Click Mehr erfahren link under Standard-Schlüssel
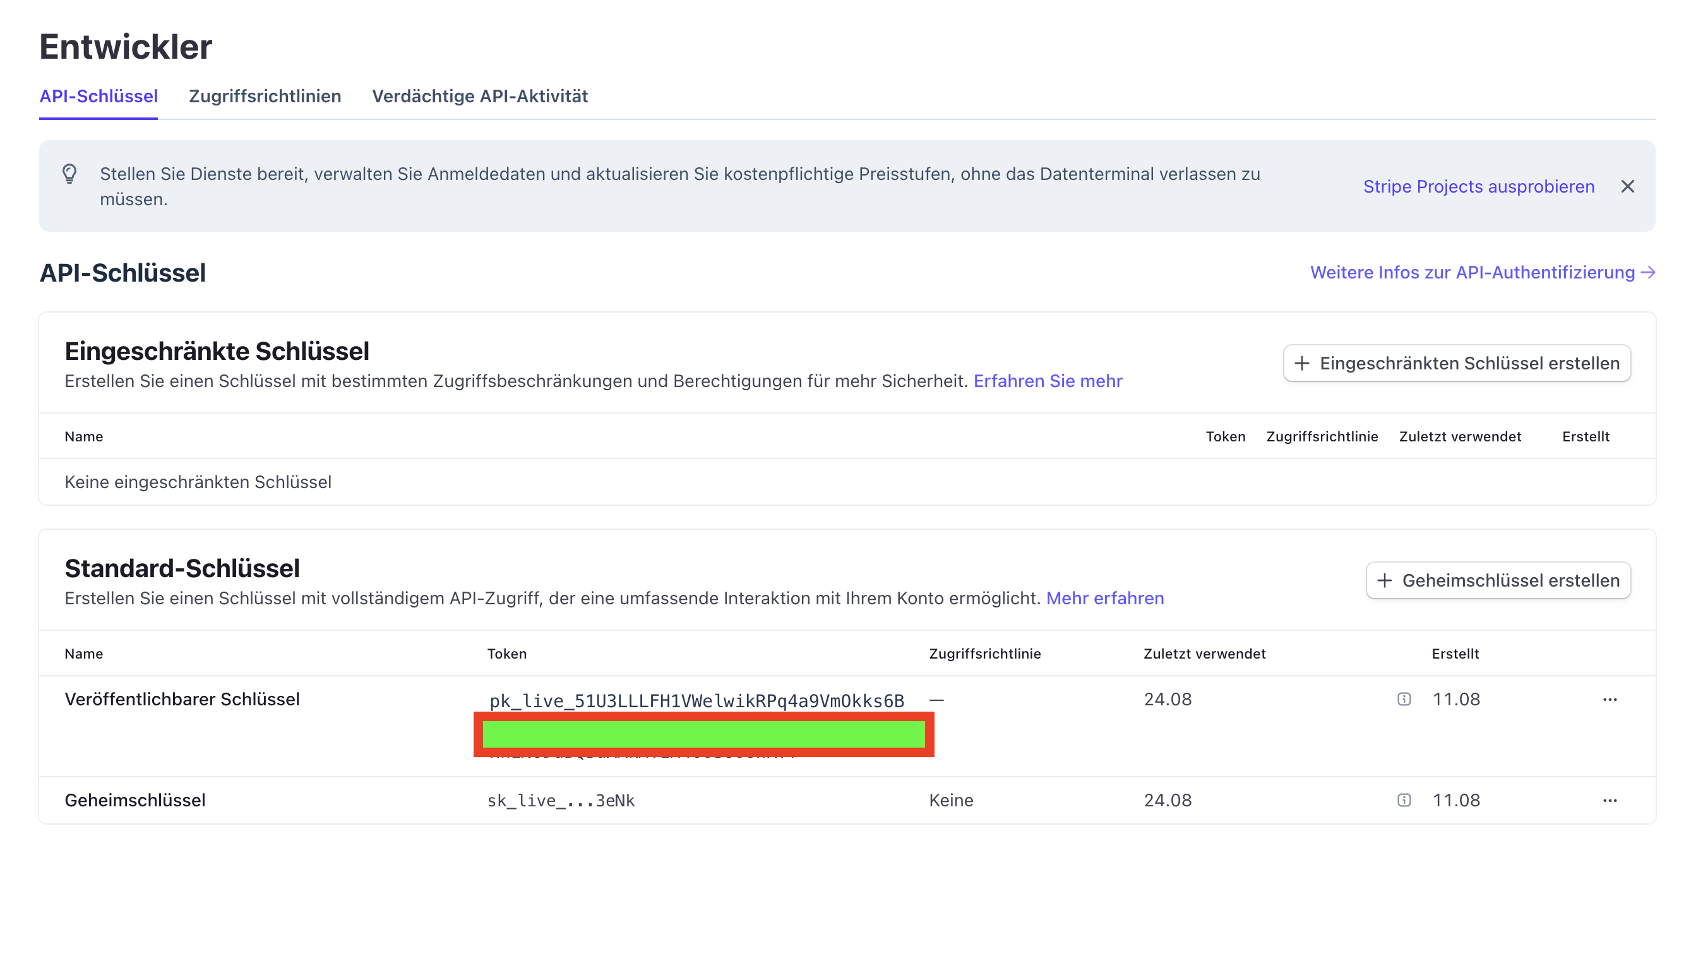Screen dimensions: 1691x956 [x=1105, y=598]
